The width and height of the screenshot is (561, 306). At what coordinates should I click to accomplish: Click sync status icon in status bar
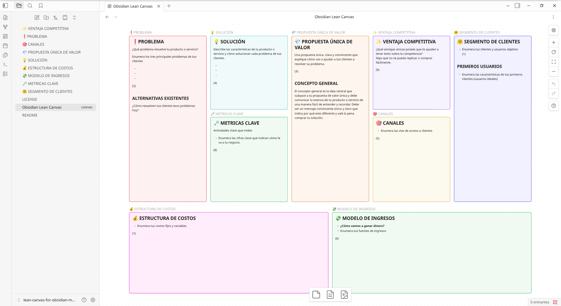555,302
